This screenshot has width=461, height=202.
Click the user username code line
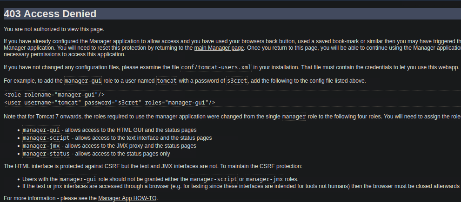(x=109, y=102)
